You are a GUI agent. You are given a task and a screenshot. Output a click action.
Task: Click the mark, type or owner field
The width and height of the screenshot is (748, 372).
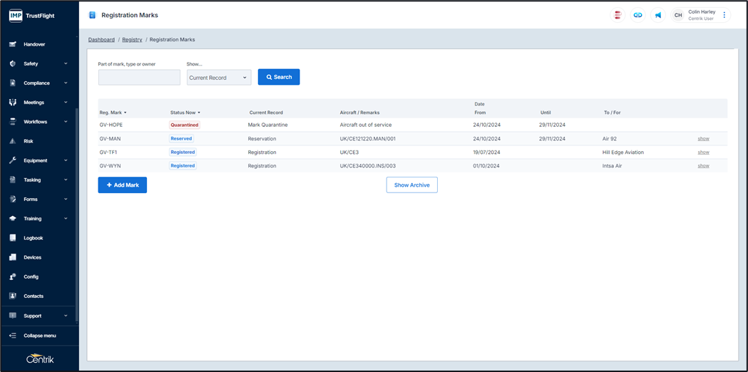[x=139, y=78]
